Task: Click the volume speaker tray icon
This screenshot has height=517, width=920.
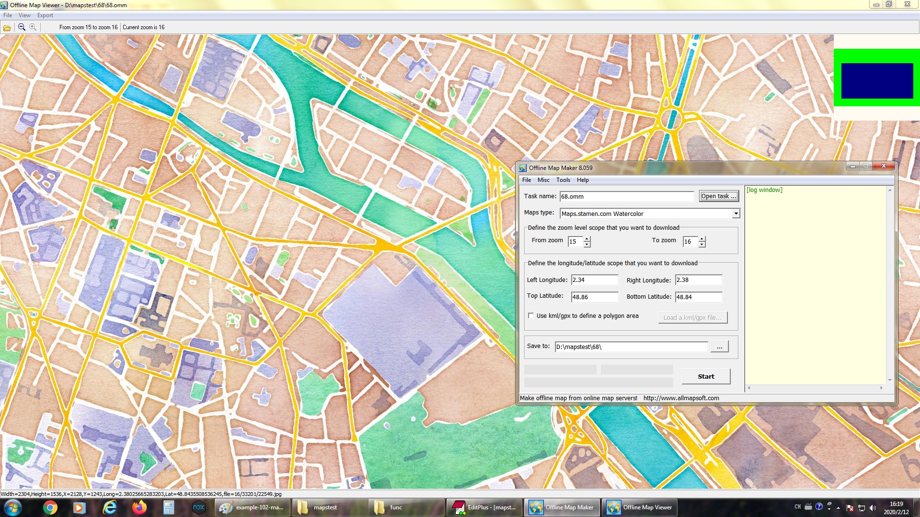Action: coord(873,508)
